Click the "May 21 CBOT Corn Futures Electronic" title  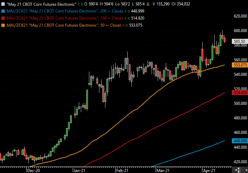point(41,4)
